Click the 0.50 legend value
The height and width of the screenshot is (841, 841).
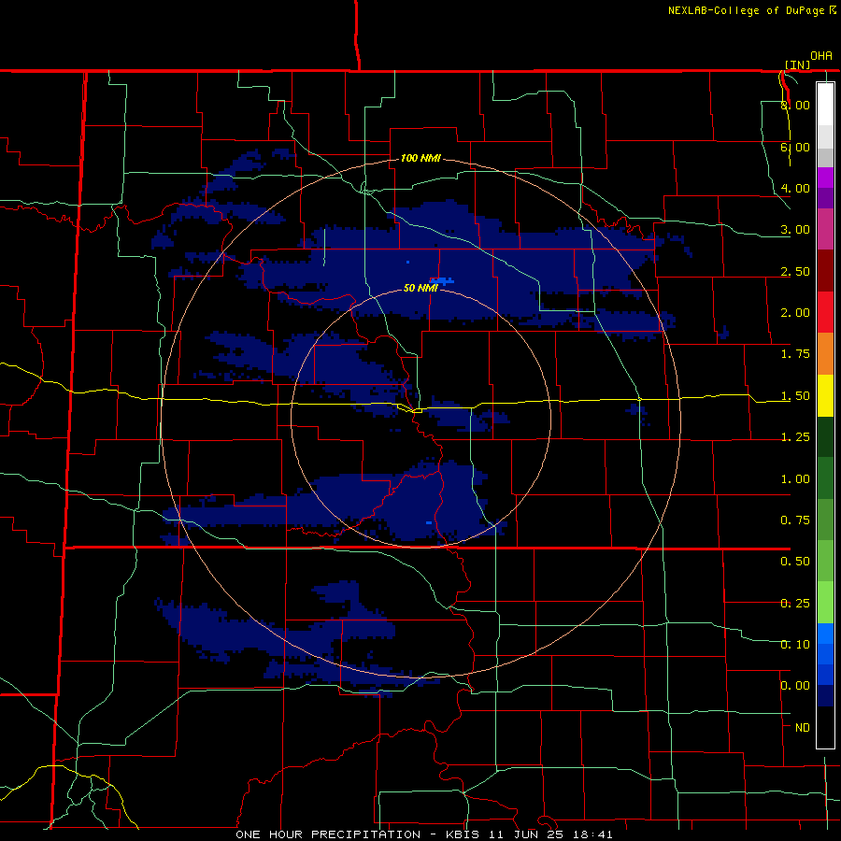(x=795, y=562)
